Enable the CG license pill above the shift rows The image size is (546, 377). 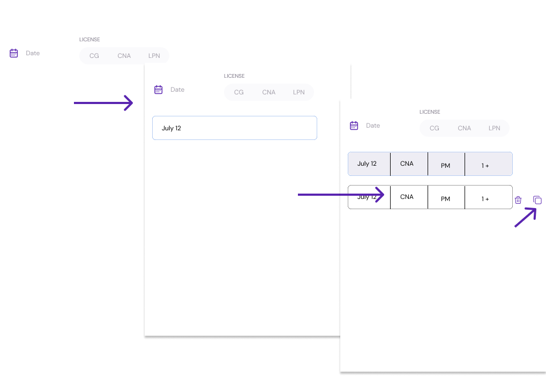(435, 128)
